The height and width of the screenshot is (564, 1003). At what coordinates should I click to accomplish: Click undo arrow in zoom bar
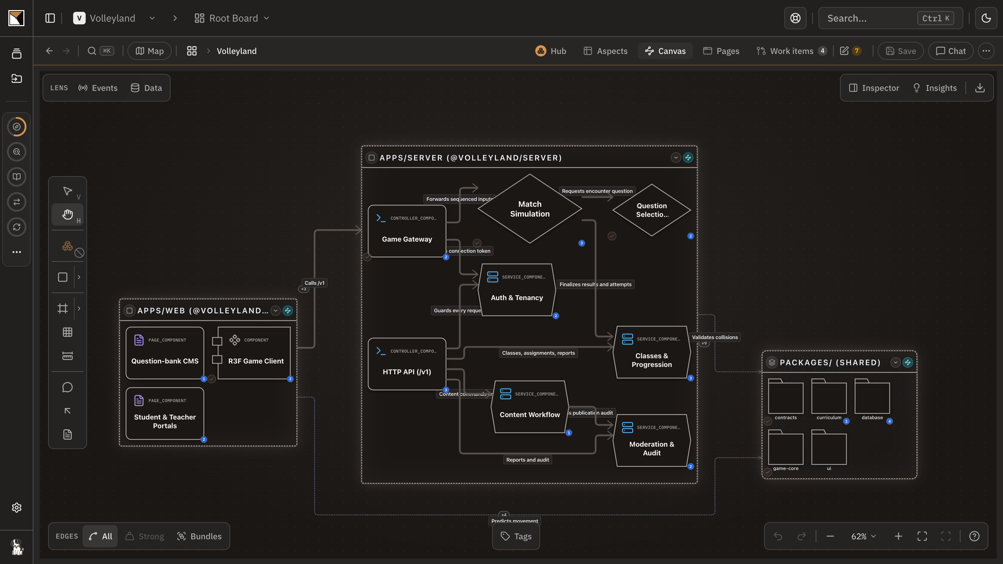click(x=778, y=536)
